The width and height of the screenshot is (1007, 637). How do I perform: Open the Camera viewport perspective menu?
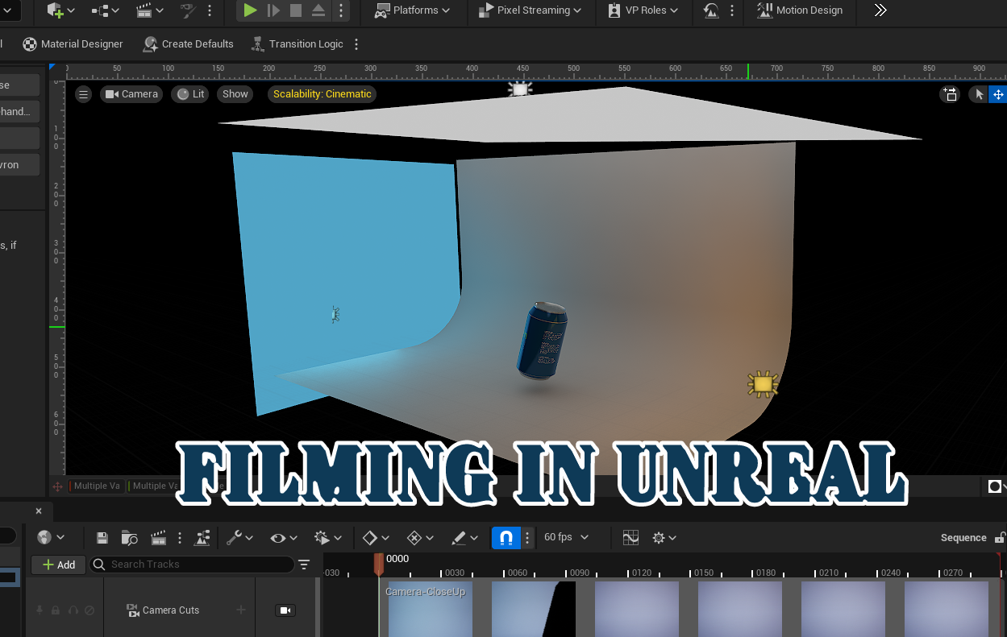click(x=131, y=94)
